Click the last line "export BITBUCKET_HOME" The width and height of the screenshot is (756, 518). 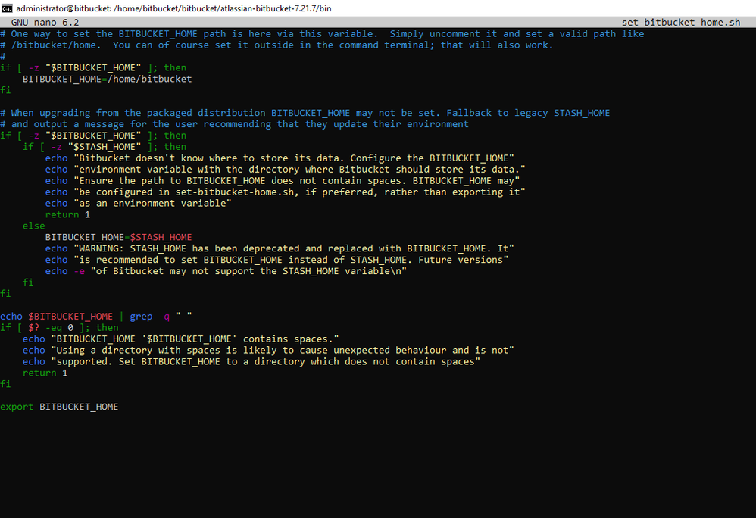click(59, 407)
